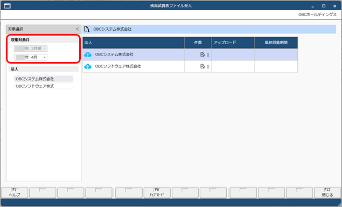Click the 収集対象月 section label
This screenshot has width=342, height=207.
coord(20,40)
